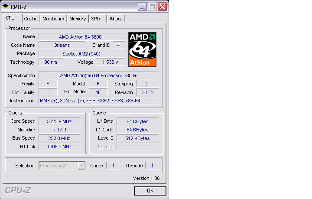Click the CPU-Z chip icon in title bar
This screenshot has width=312, height=199.
[x=6, y=7]
